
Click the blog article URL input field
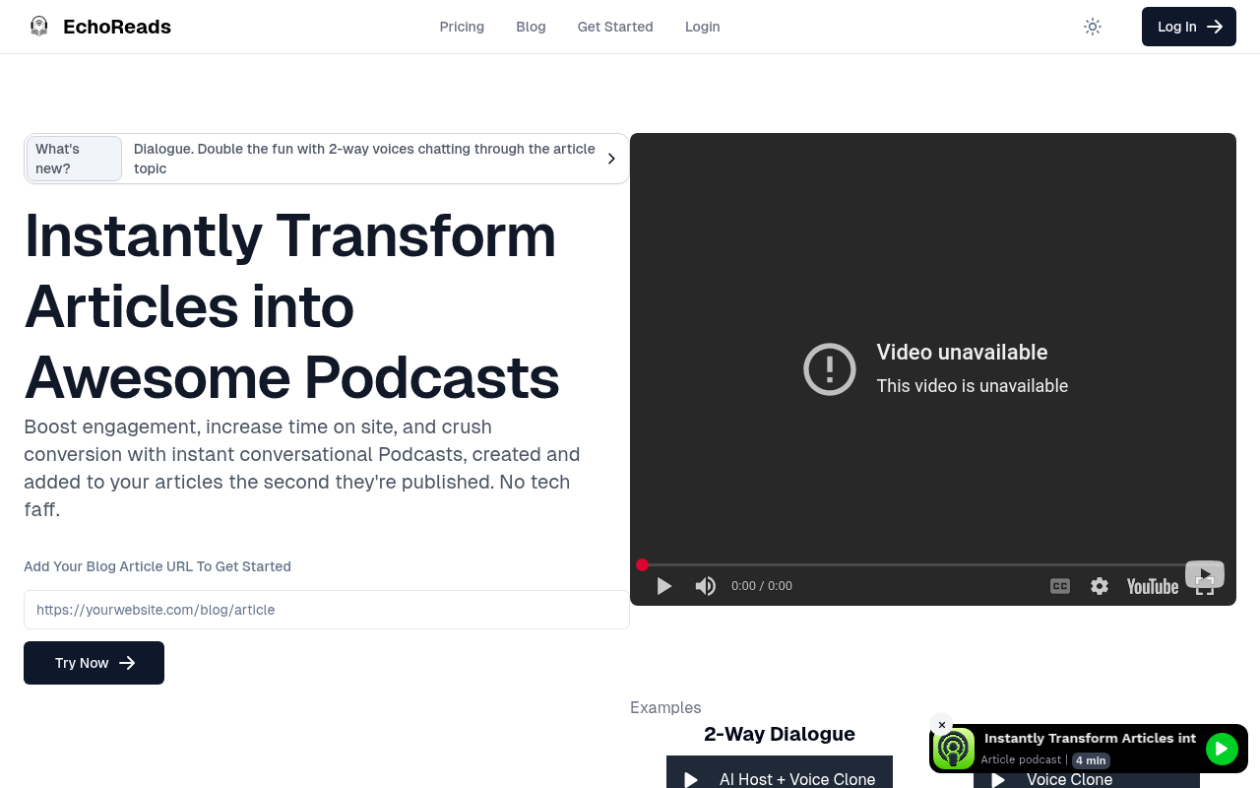(326, 610)
